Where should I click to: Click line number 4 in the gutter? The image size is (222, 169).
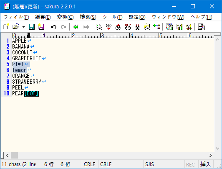(x=8, y=58)
